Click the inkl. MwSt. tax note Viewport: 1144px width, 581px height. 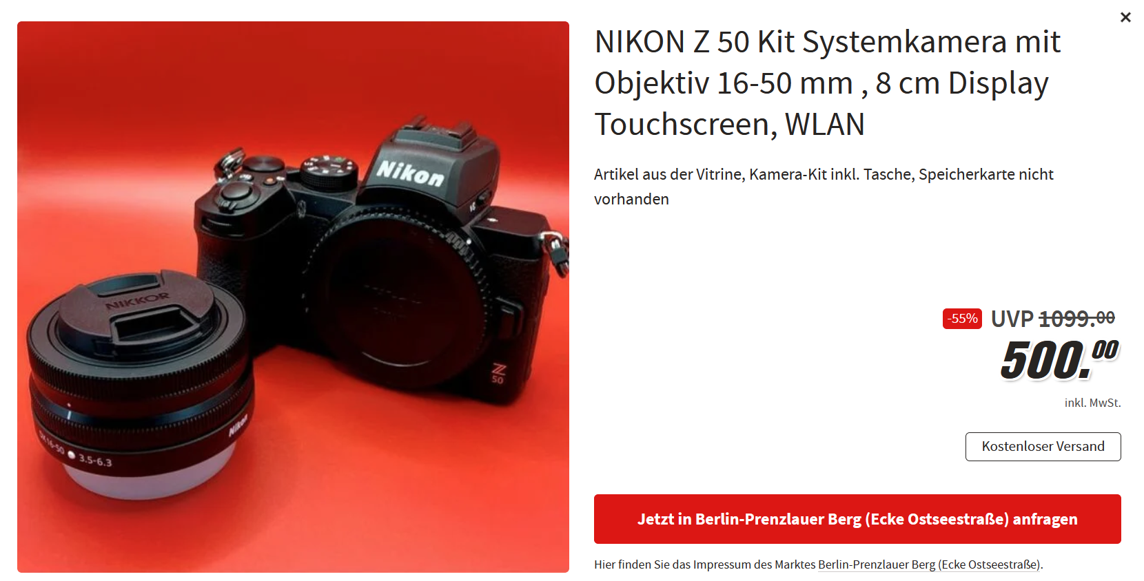point(1092,403)
